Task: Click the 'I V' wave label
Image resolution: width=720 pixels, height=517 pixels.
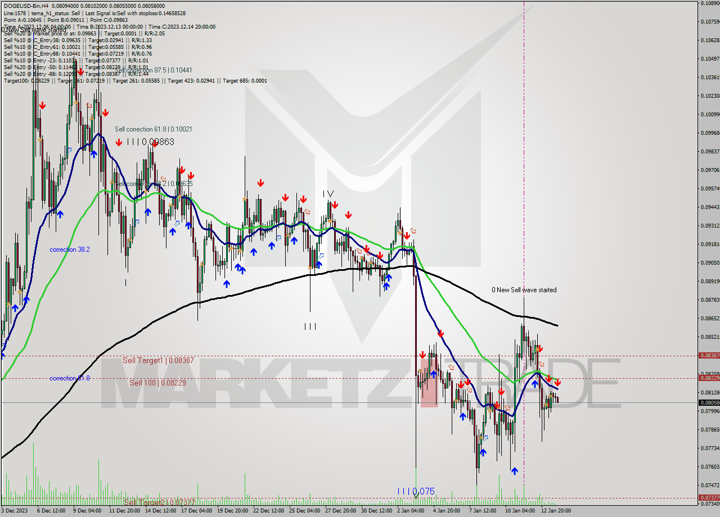Action: pos(328,193)
